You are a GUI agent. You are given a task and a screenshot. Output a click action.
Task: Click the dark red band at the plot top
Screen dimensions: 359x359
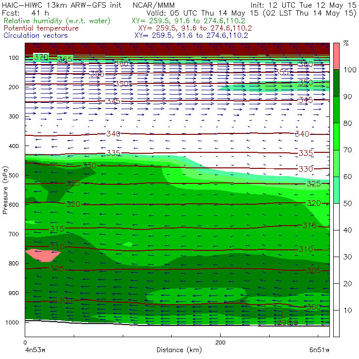pos(178,49)
